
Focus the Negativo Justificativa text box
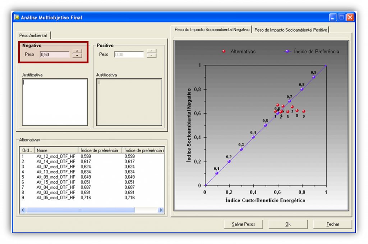click(55, 102)
